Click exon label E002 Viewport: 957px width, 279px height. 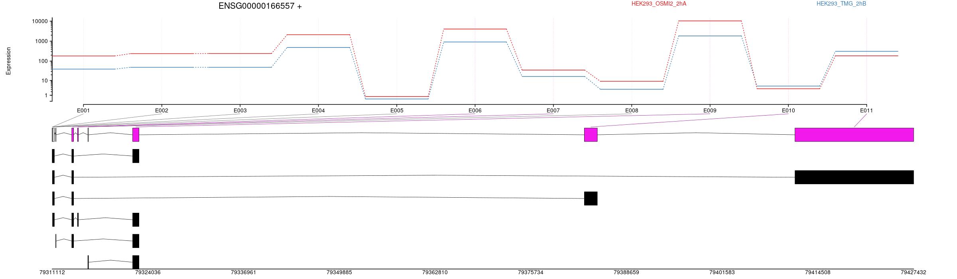(161, 110)
